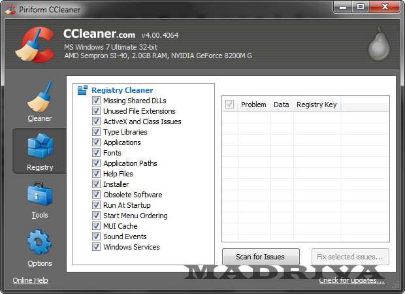Image resolution: width=405 pixels, height=294 pixels.
Task: Click the AMD Sempron SI-40 hardware info text
Action: tap(158, 56)
